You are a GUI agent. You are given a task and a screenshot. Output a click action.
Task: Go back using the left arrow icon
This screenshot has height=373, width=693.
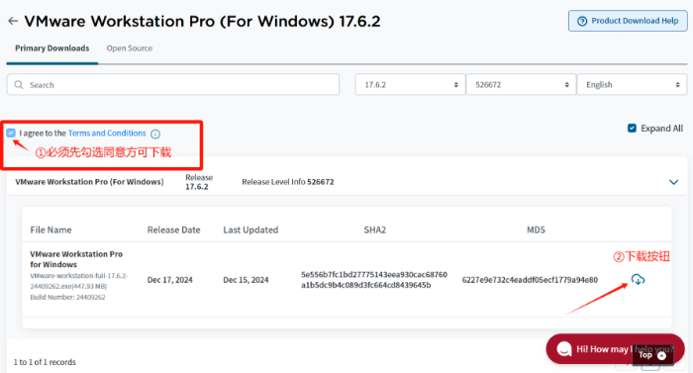pyautogui.click(x=13, y=21)
